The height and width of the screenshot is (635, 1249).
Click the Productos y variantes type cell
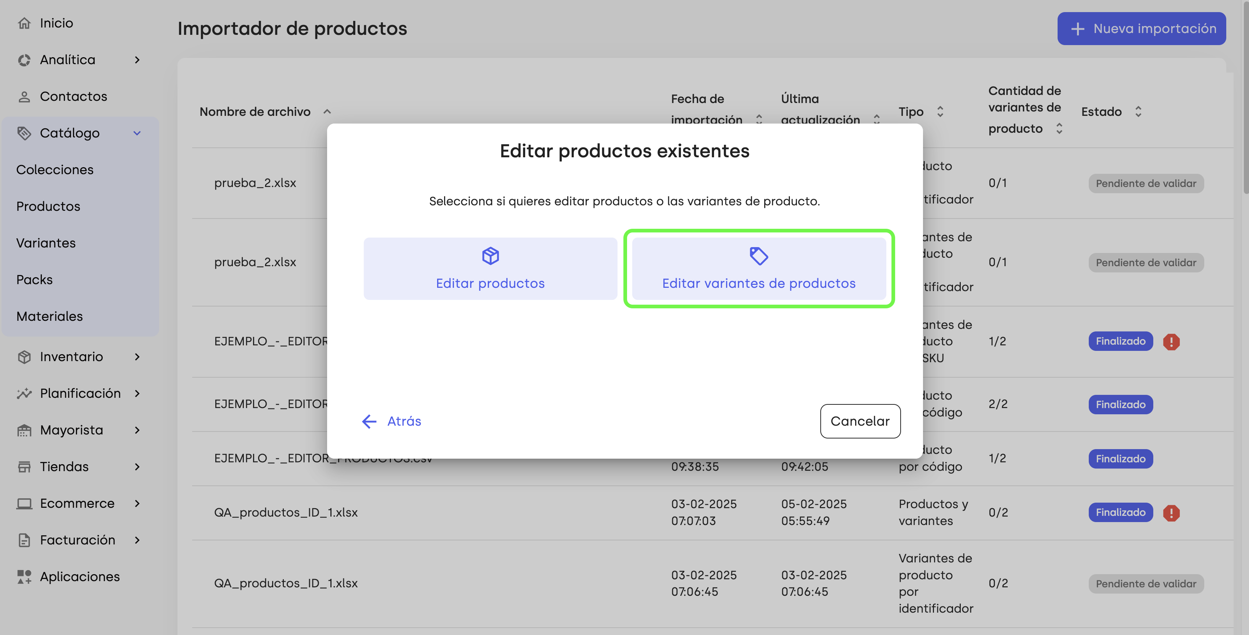pyautogui.click(x=933, y=512)
